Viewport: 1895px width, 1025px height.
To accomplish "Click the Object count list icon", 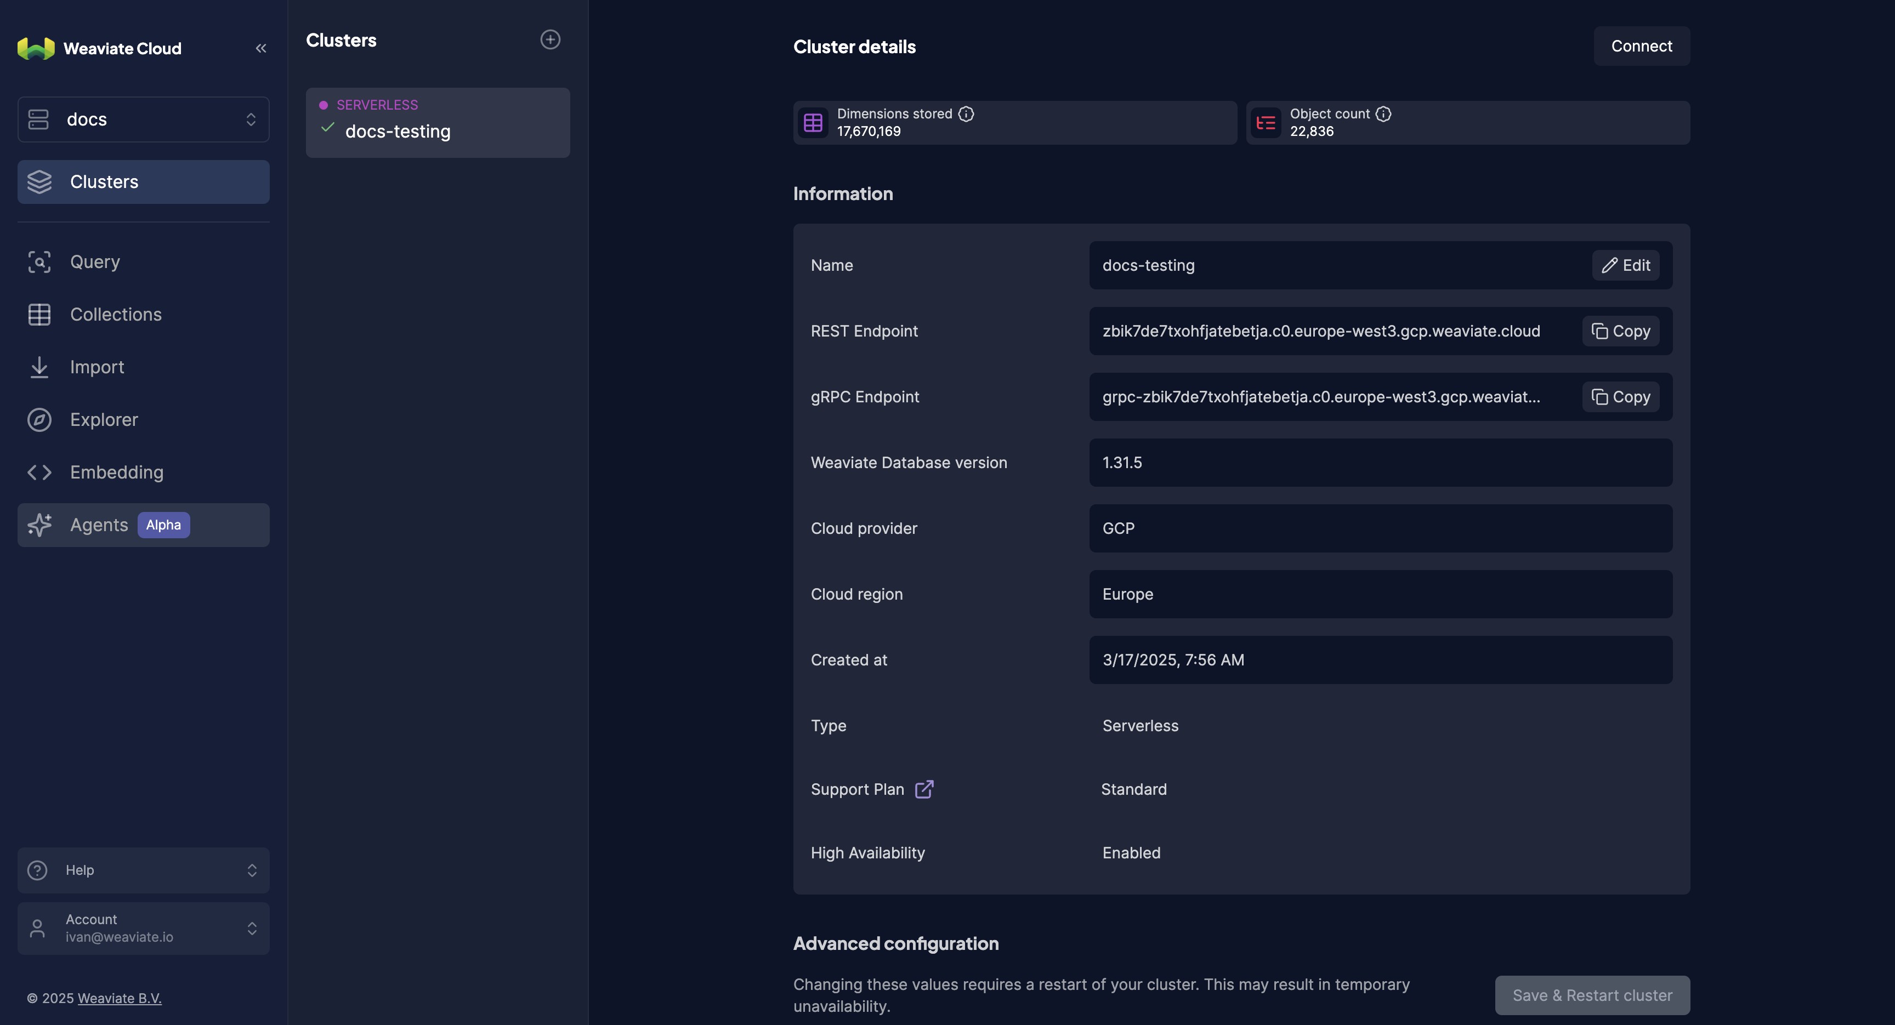I will tap(1266, 123).
